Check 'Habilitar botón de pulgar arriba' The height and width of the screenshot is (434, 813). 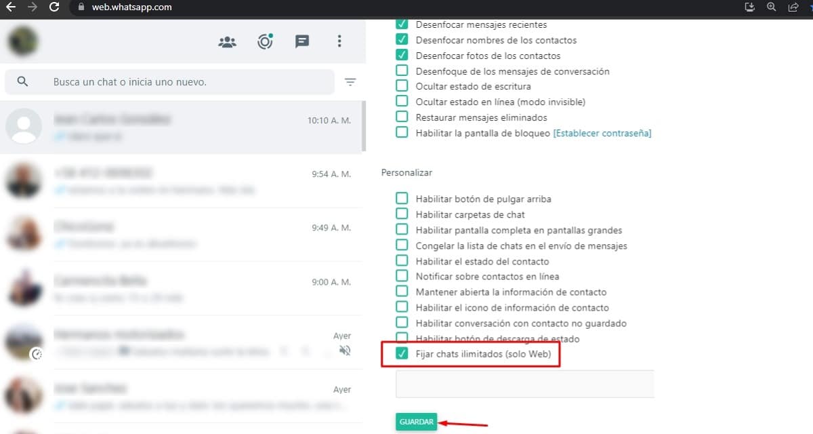click(402, 199)
